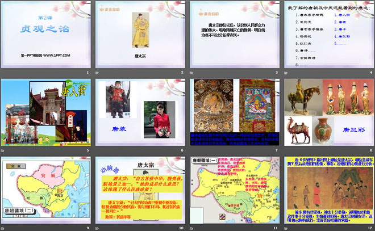Select slide 1 titled 贞观之治

[46, 35]
